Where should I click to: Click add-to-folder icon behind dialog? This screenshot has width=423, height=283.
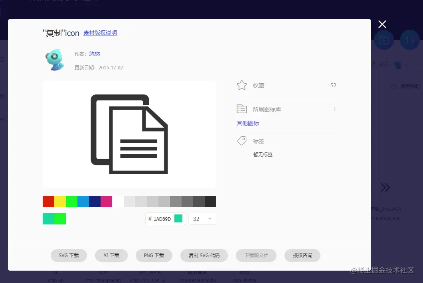point(383,40)
